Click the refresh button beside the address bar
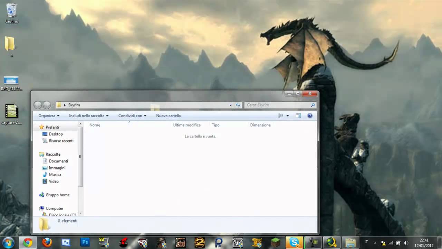The height and width of the screenshot is (249, 442). (x=238, y=105)
